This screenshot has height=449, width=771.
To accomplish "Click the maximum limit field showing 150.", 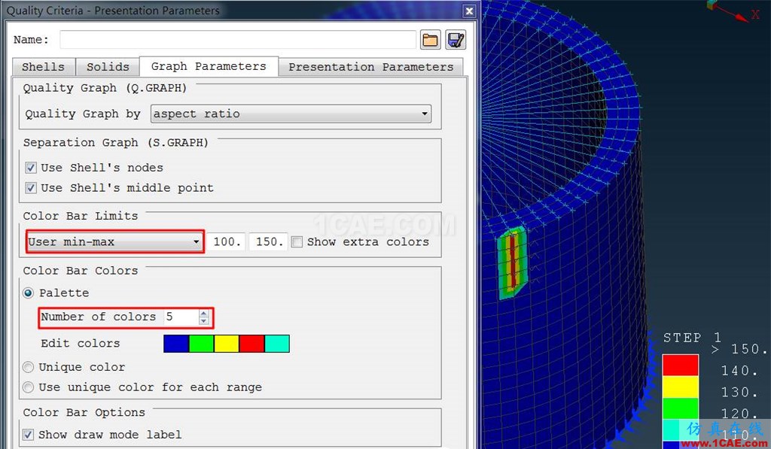I will click(268, 241).
